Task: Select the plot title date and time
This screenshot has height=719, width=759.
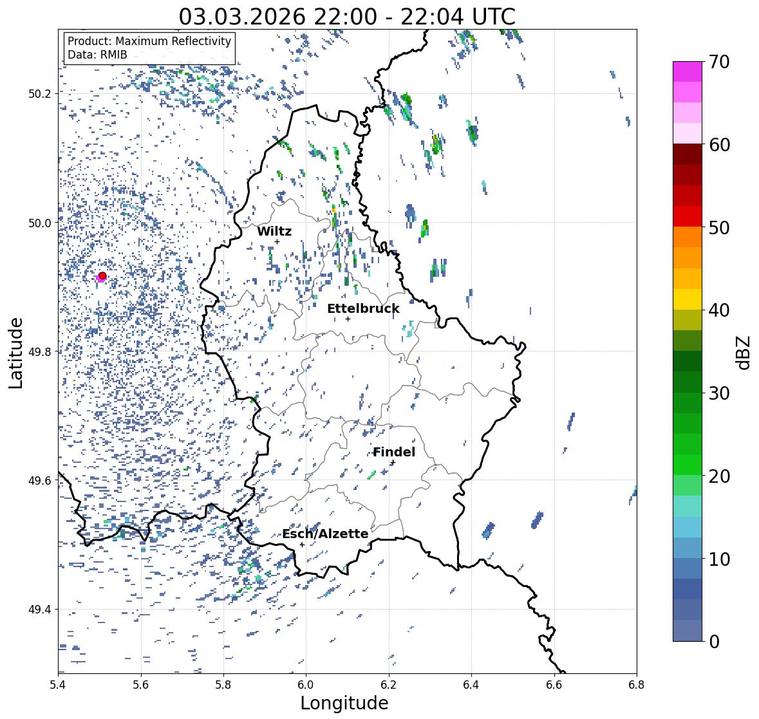Action: click(x=347, y=17)
